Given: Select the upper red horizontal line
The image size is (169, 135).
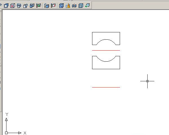Looking at the screenshot, I should (x=106, y=50).
